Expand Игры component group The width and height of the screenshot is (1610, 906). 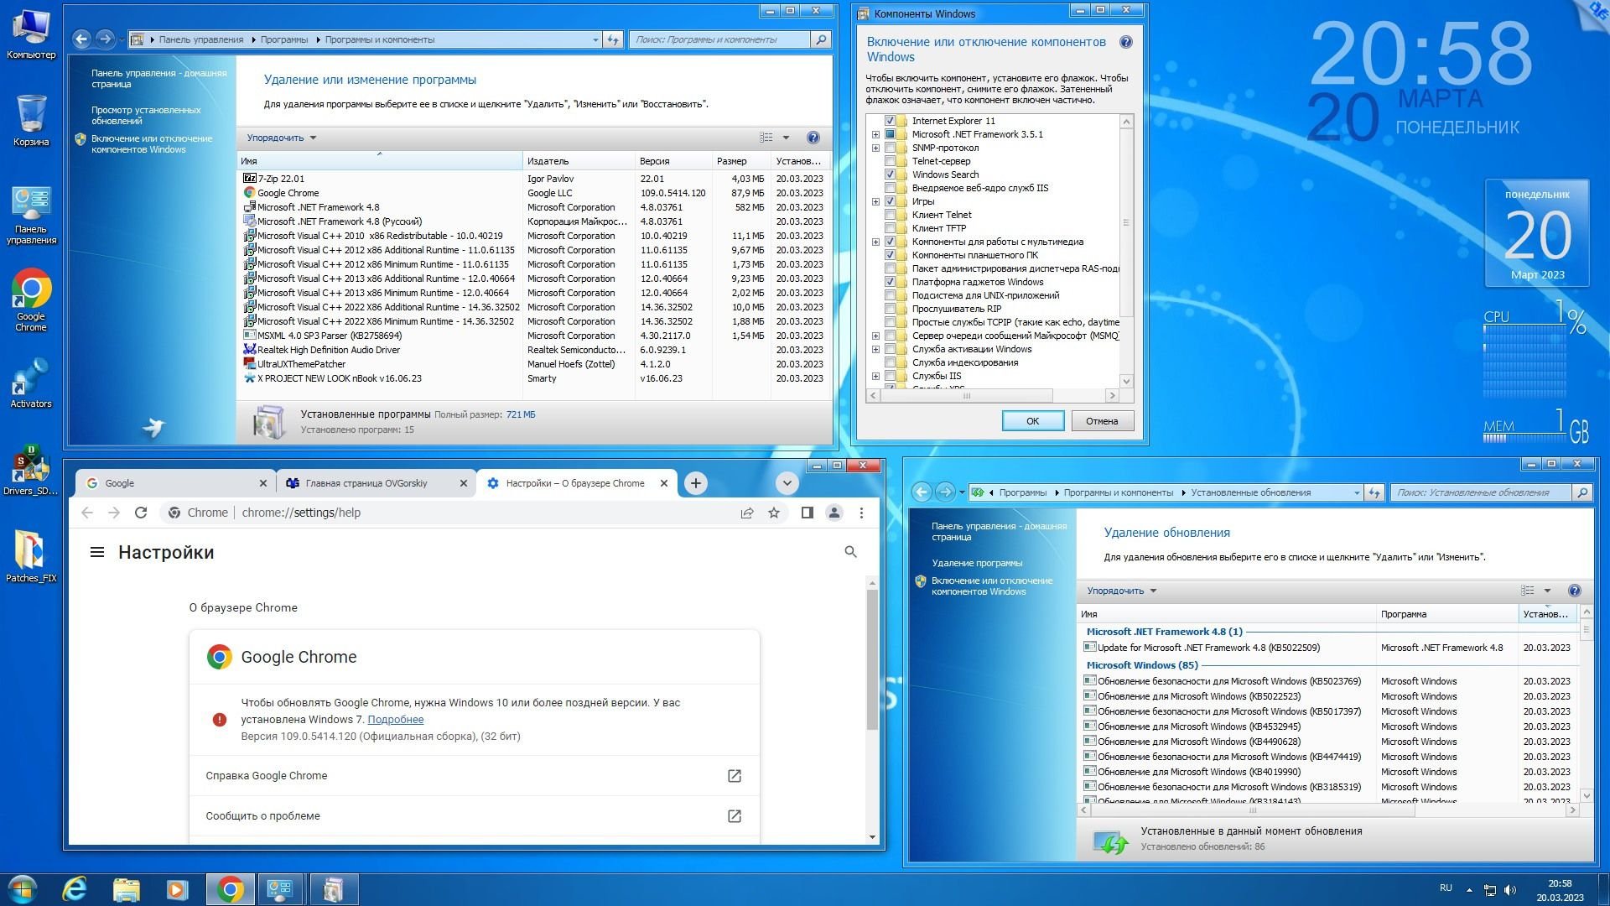875,201
